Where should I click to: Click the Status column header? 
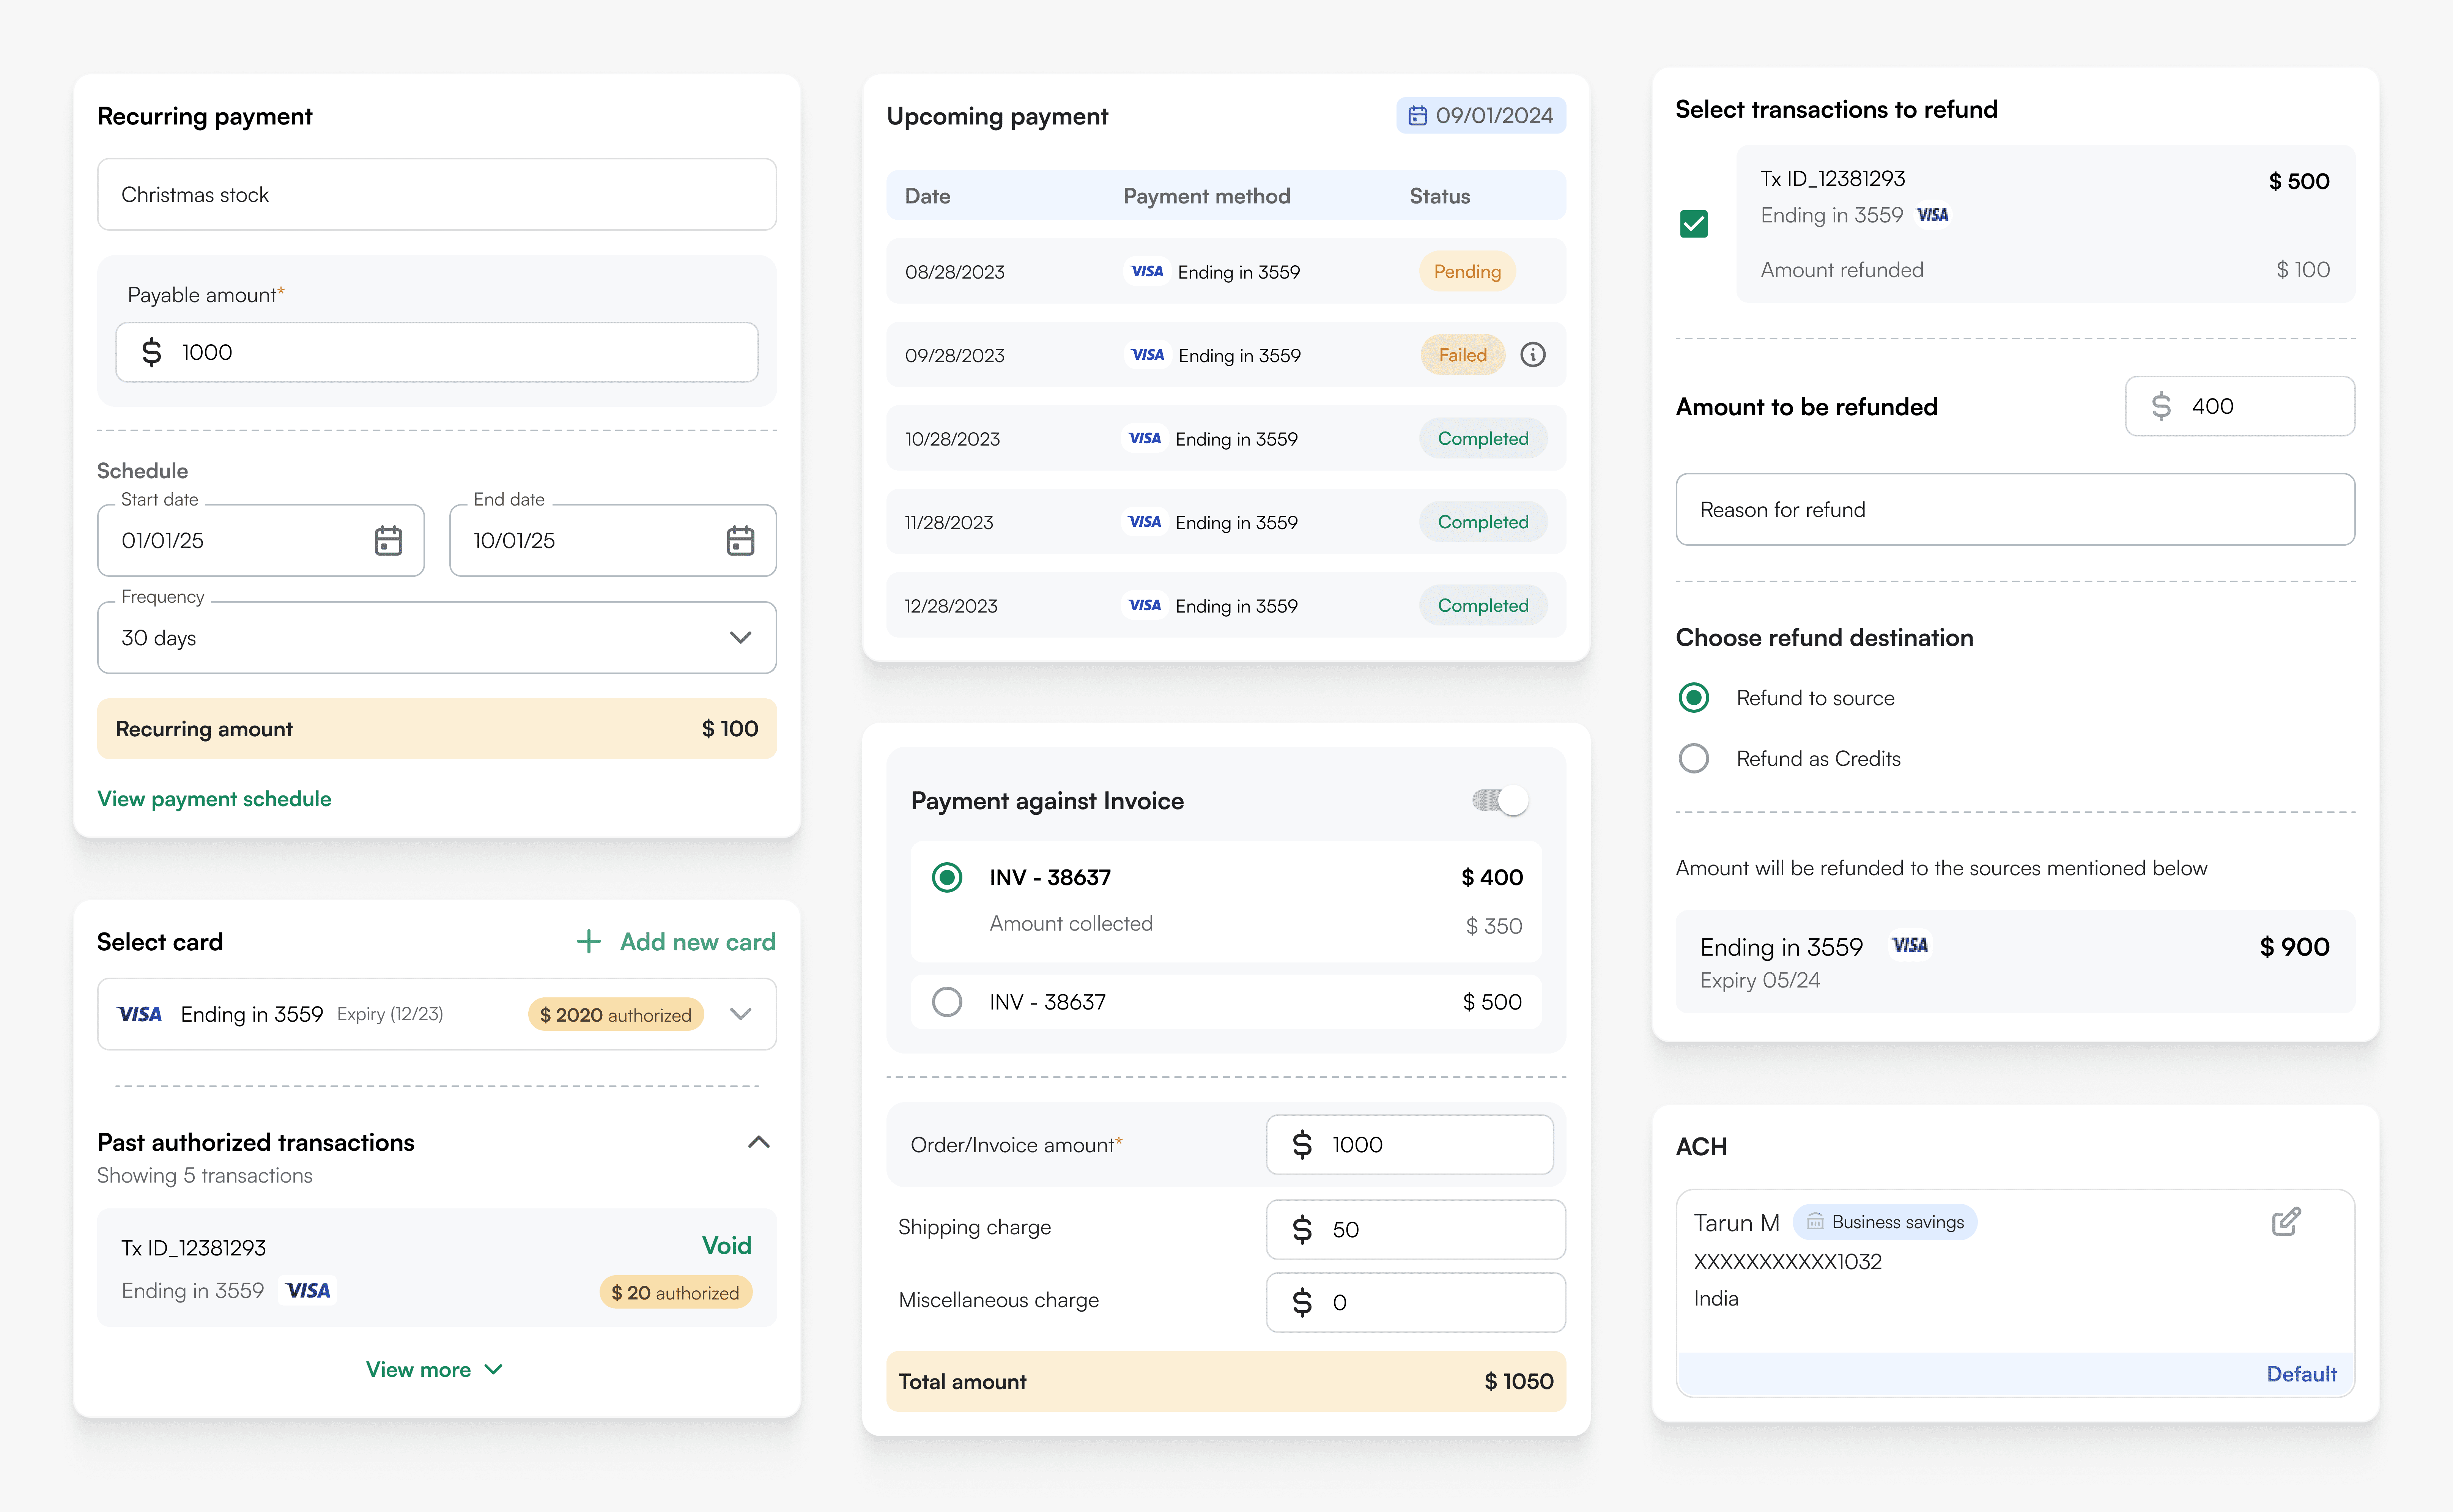1439,196
